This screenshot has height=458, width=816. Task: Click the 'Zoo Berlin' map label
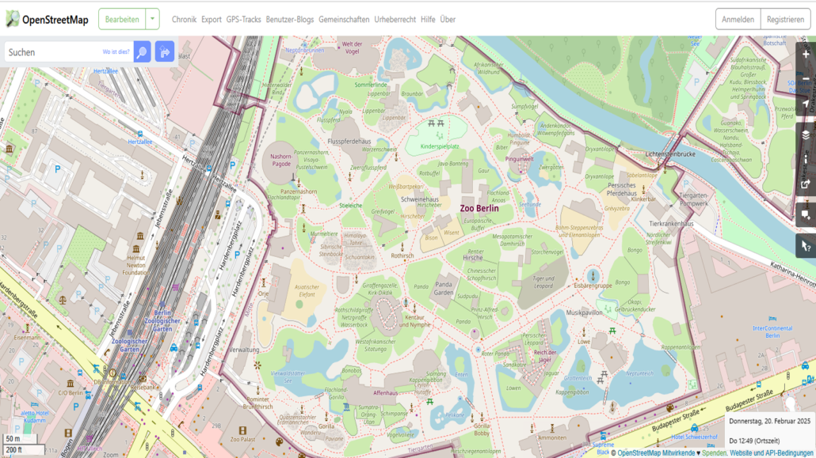pyautogui.click(x=479, y=209)
